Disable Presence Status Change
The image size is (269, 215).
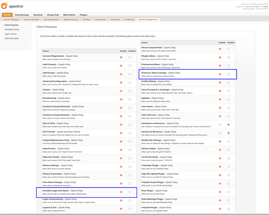pos(229,74)
